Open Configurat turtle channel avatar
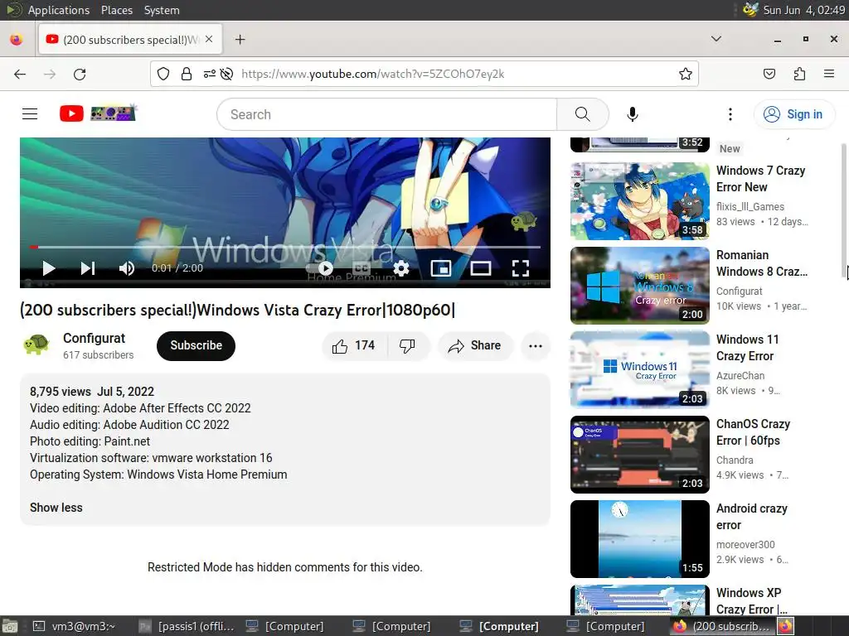Screen dimensions: 849x636 pos(36,345)
